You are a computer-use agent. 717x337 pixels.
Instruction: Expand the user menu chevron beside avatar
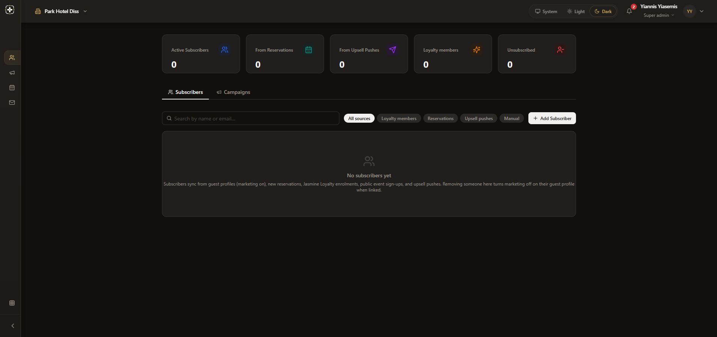tap(702, 11)
